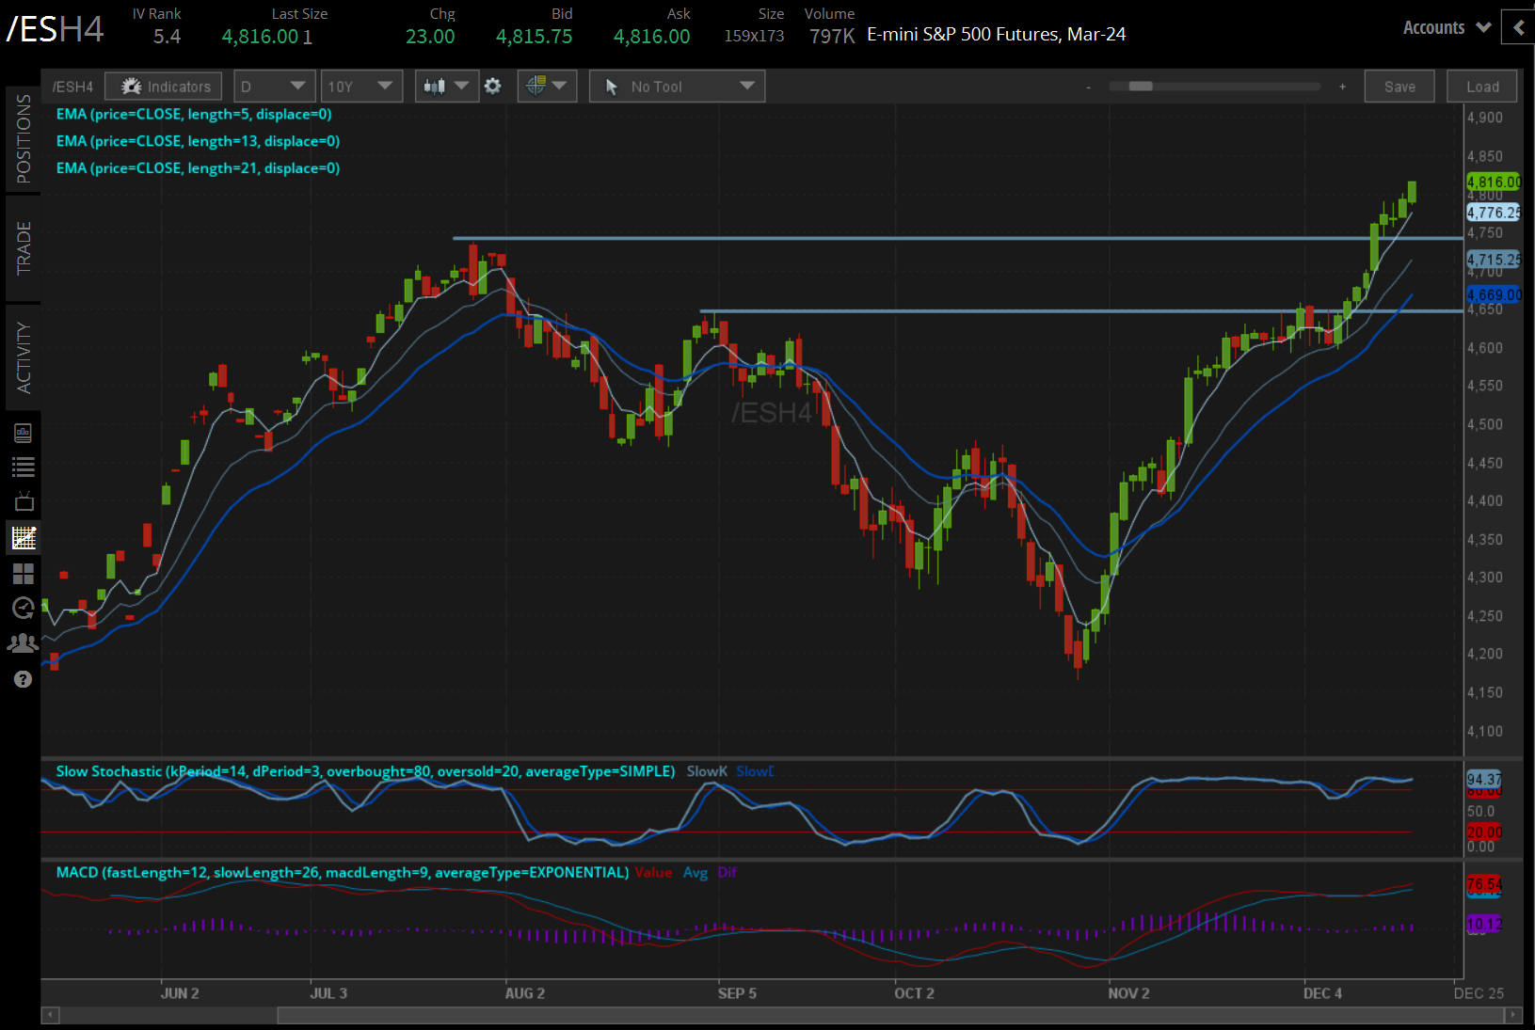1535x1030 pixels.
Task: Open the 10Y range dropdown
Action: pyautogui.click(x=361, y=87)
